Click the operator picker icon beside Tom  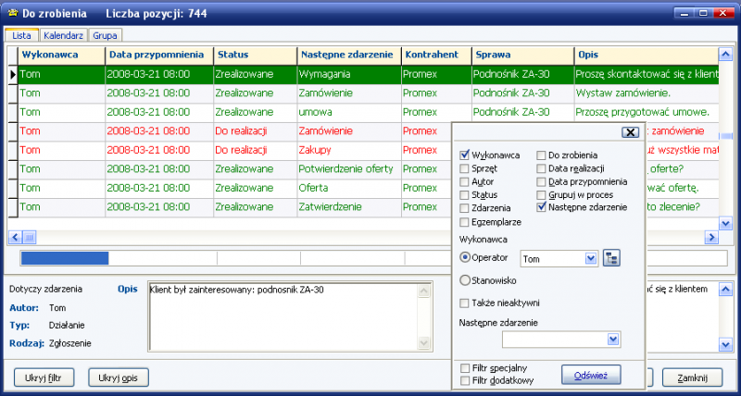[x=611, y=258]
